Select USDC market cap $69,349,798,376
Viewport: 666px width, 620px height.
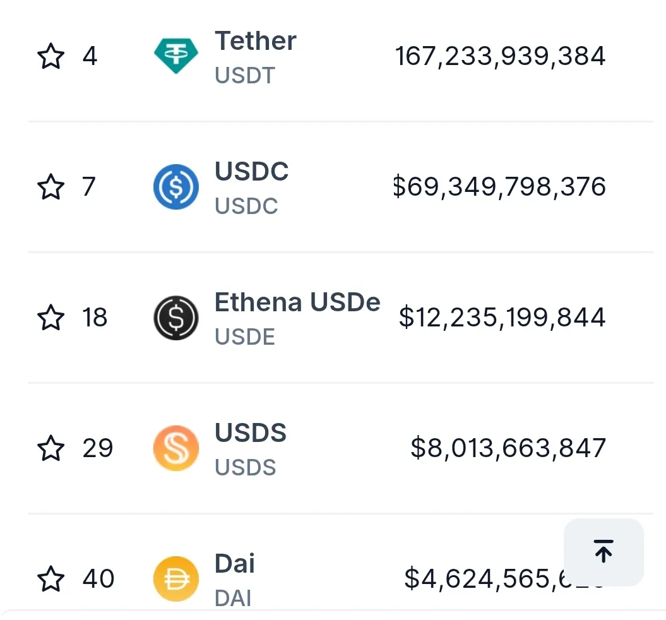[499, 187]
